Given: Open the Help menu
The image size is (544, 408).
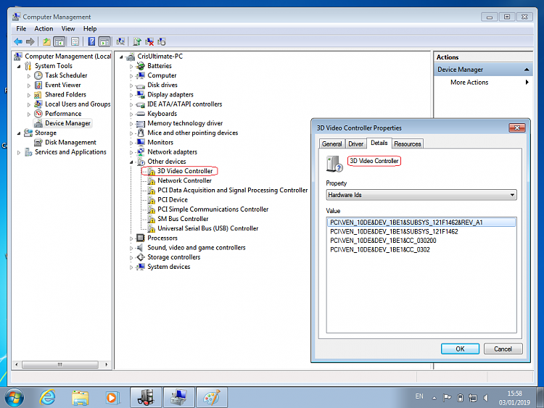Looking at the screenshot, I should [90, 29].
